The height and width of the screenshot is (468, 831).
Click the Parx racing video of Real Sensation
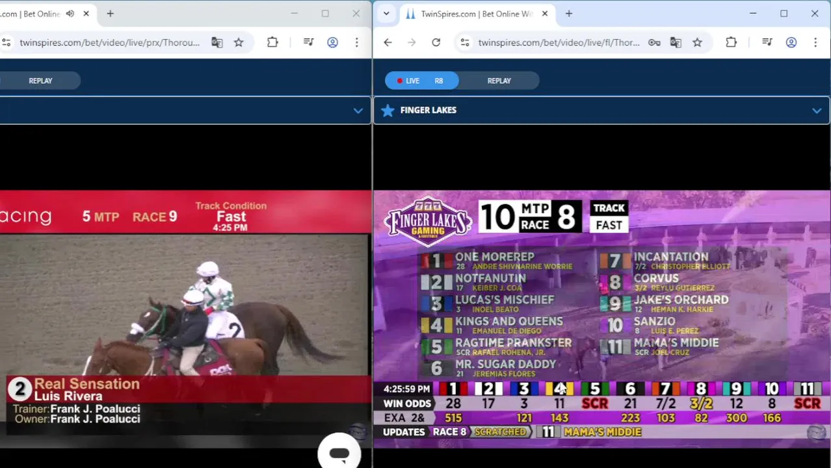185,318
